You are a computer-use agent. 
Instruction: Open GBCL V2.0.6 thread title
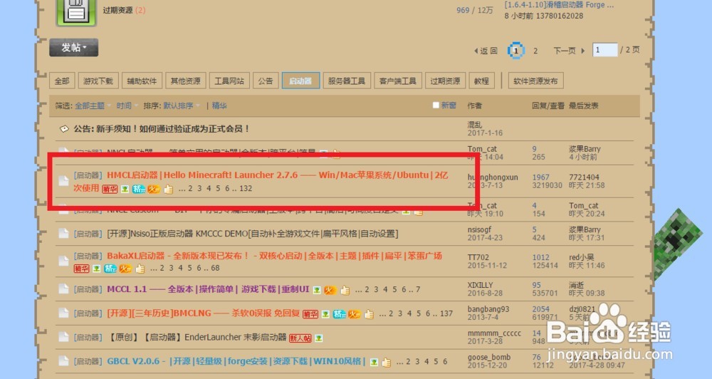tap(236, 362)
